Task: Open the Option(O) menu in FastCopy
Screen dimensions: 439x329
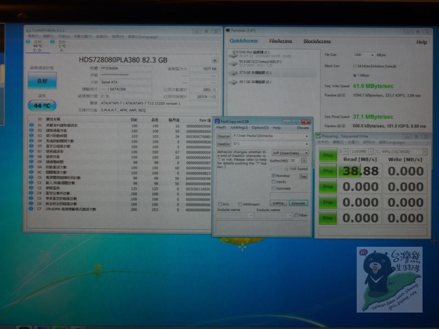Action: click(x=260, y=128)
